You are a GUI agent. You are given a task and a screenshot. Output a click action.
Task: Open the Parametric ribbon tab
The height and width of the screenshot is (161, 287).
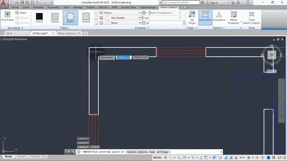(x=53, y=7)
